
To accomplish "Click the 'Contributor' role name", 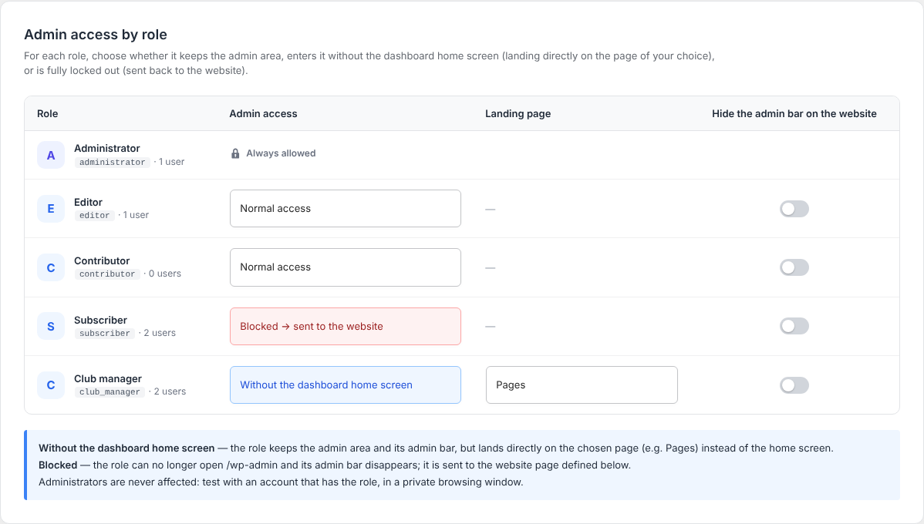I will coord(101,260).
